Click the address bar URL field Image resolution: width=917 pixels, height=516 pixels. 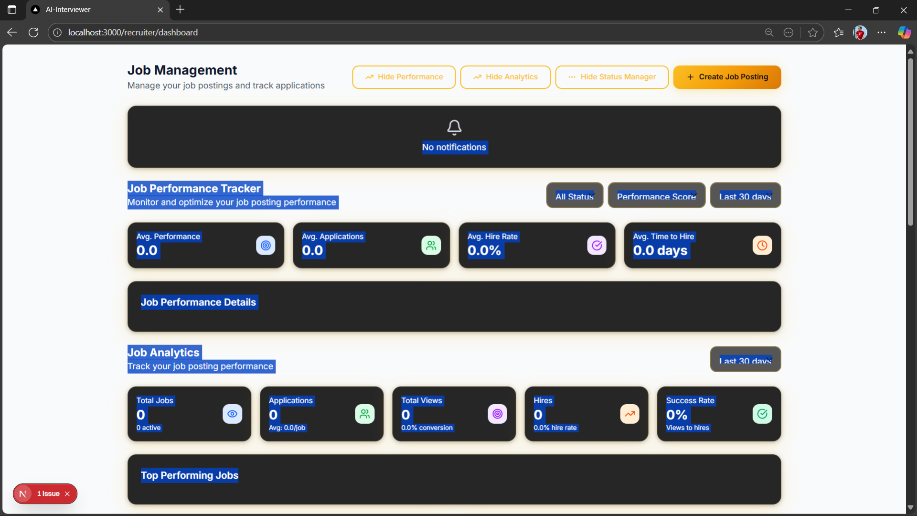click(x=334, y=32)
